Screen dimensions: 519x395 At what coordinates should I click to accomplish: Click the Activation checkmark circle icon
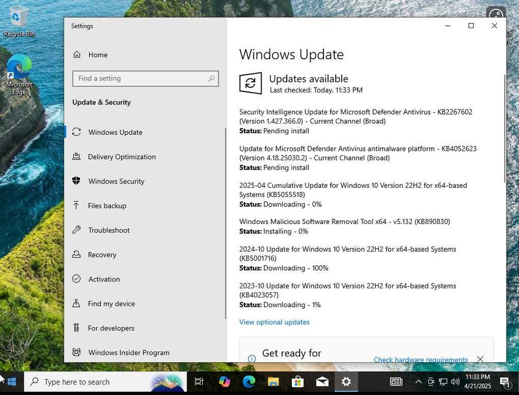(77, 279)
